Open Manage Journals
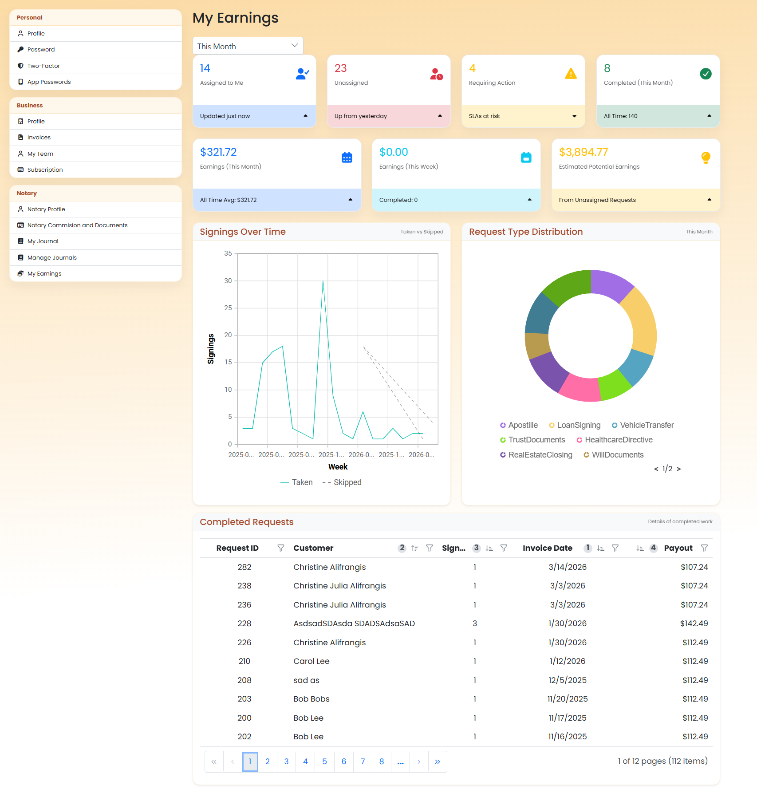The image size is (757, 805). coord(95,258)
